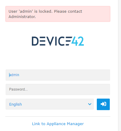The height and width of the screenshot is (131, 121).
Task: Click the white arrow glyph inside login button
Action: tap(103, 104)
